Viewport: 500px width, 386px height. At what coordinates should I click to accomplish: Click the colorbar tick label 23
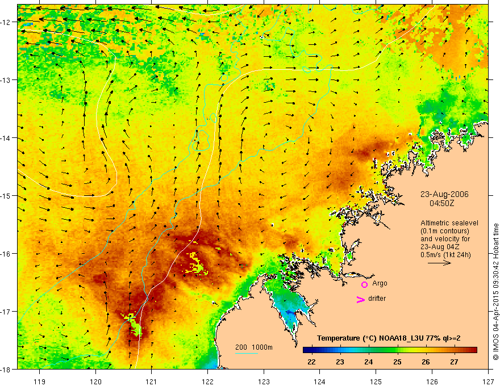340,362
